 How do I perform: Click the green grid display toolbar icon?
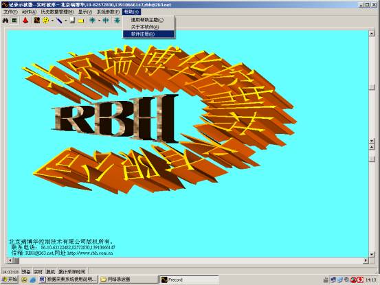[x=14, y=21]
